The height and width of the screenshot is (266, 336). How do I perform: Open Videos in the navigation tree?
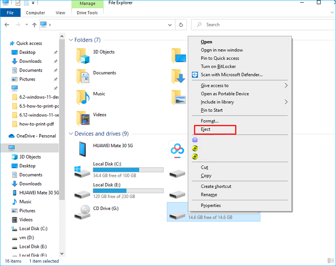pos(26,220)
